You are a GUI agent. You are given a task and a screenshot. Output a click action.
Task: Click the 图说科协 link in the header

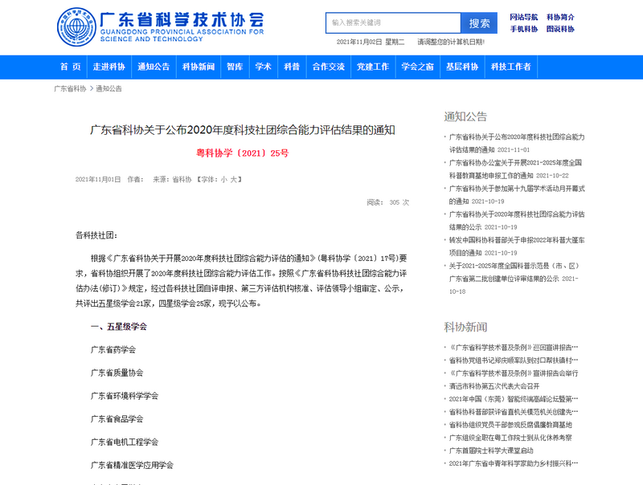click(x=560, y=29)
